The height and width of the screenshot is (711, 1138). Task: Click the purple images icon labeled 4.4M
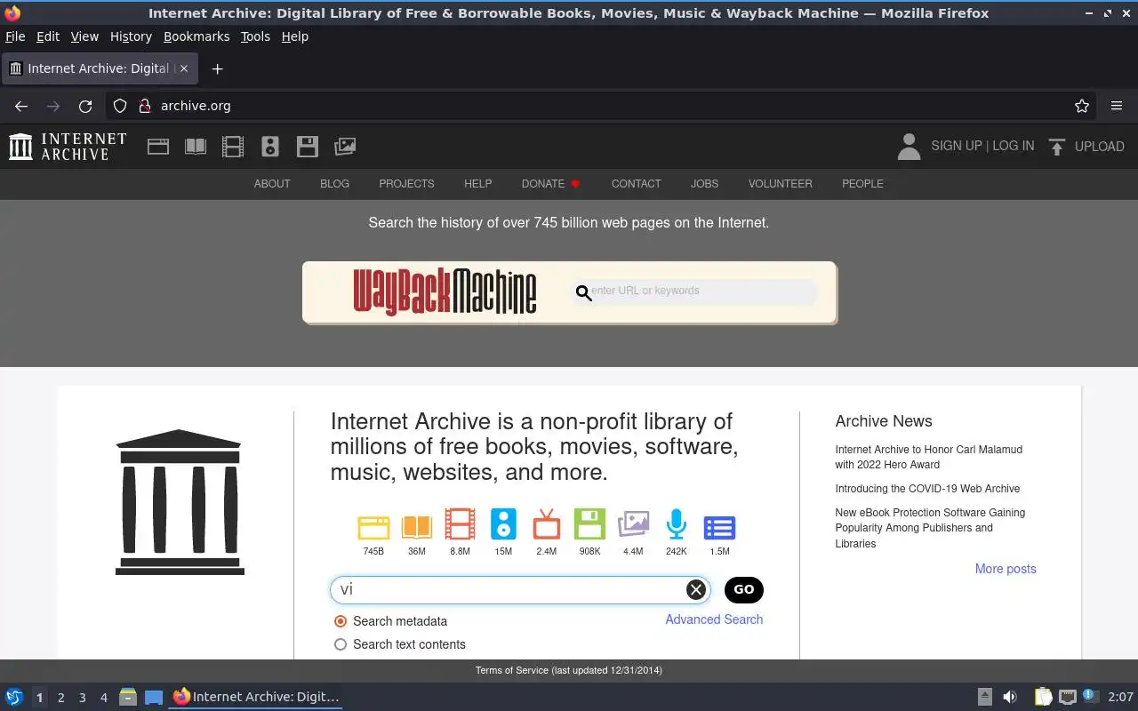pyautogui.click(x=633, y=524)
